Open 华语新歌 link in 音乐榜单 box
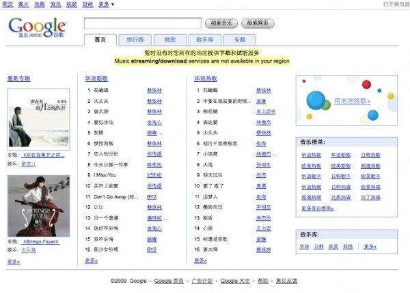 (x=341, y=155)
